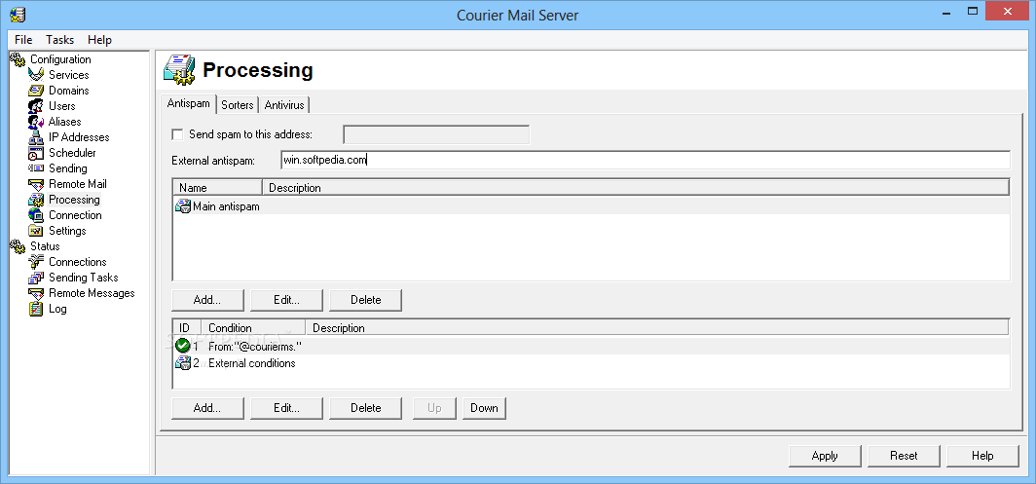Click the Status gears icon

18,246
